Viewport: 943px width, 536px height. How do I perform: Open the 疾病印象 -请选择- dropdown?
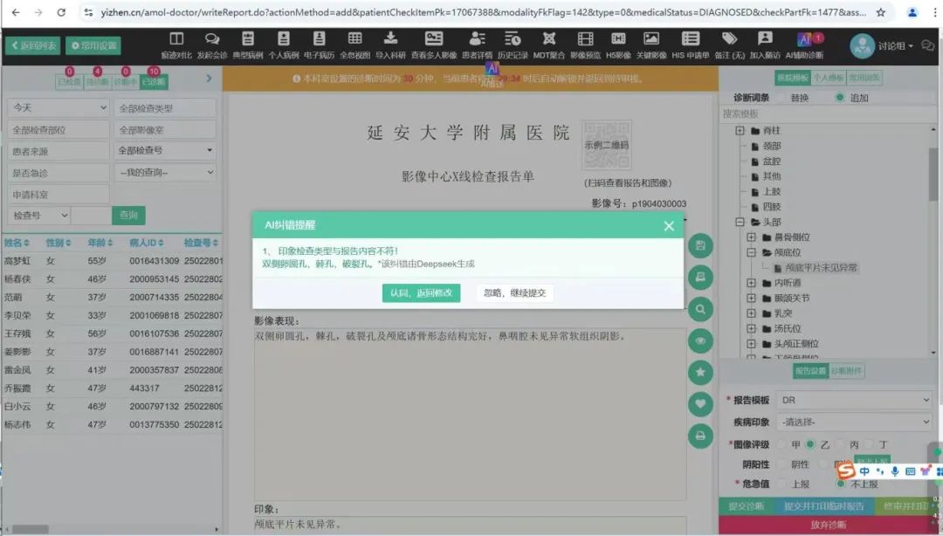tap(854, 422)
